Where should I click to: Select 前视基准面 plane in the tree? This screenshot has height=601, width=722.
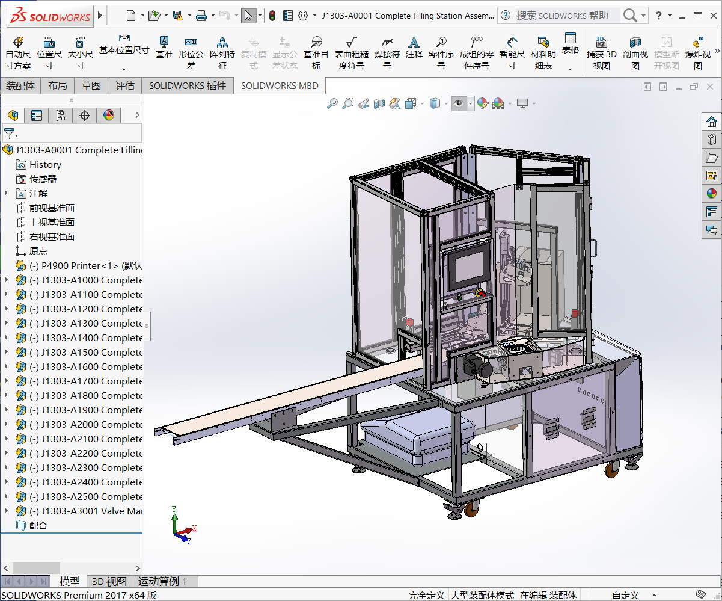click(x=52, y=208)
